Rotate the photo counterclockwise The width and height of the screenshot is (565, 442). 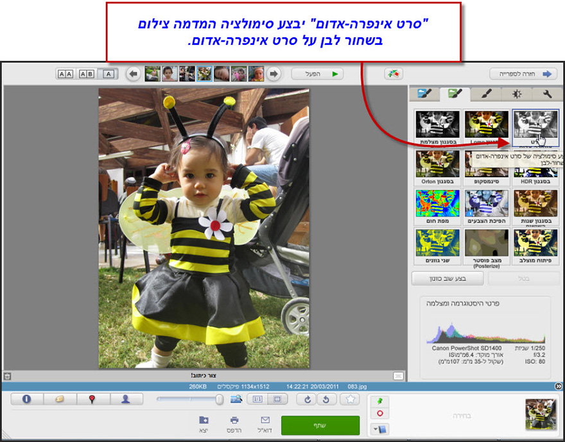point(326,399)
